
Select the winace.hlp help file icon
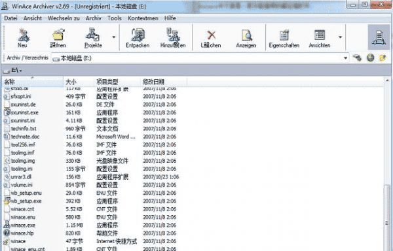pos(7,233)
